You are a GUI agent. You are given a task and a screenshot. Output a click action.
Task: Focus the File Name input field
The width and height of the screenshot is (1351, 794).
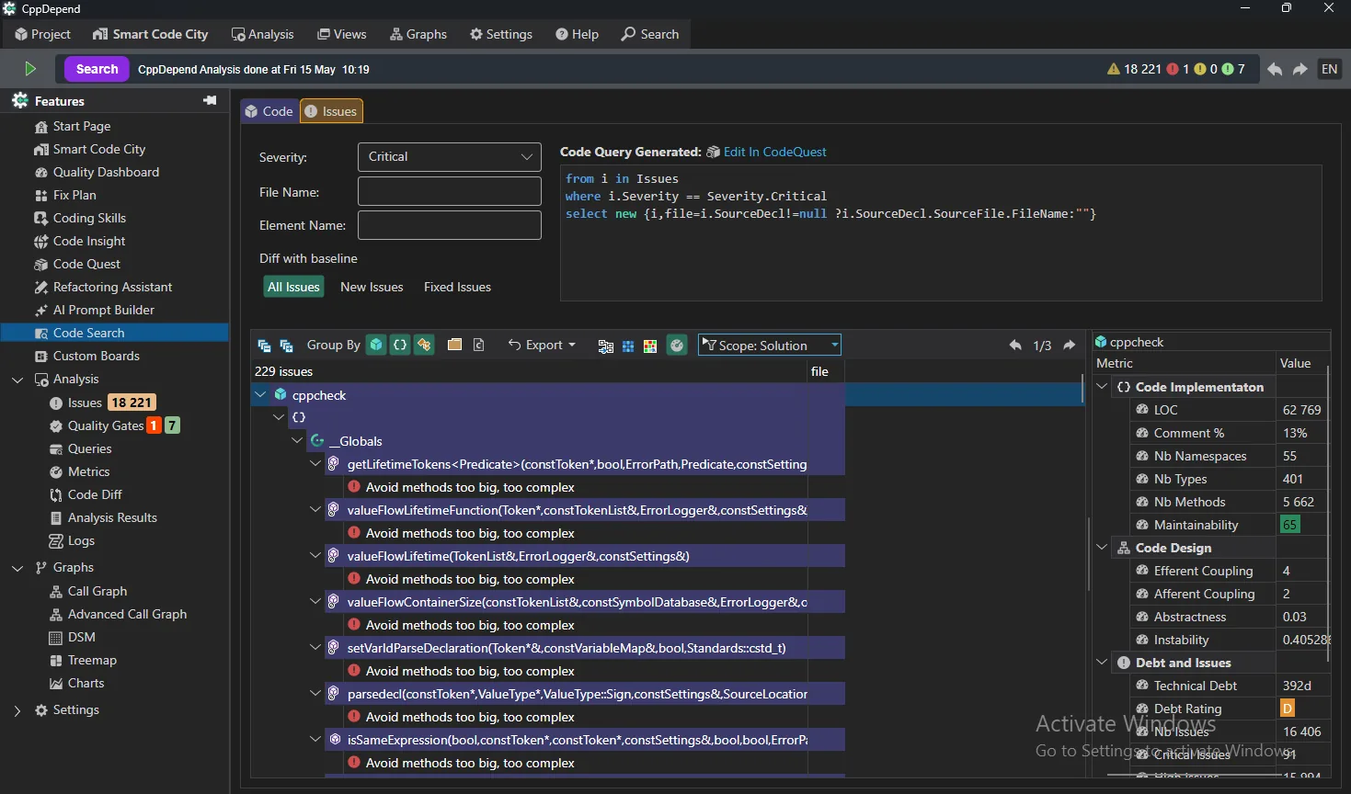(x=450, y=191)
